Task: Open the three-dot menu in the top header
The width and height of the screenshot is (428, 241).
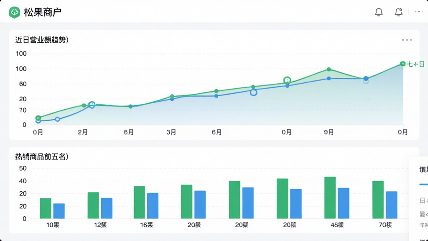Action: coord(418,12)
